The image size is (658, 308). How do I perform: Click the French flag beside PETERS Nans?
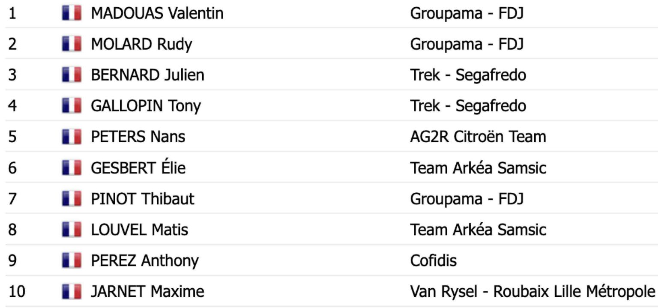(x=71, y=137)
